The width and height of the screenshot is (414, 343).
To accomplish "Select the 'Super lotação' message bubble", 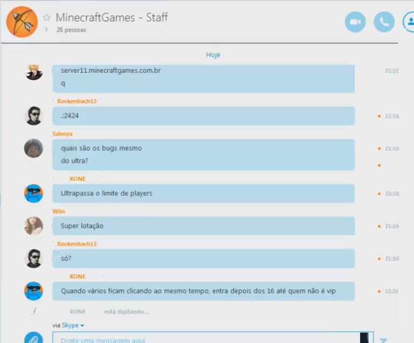I will pos(204,226).
